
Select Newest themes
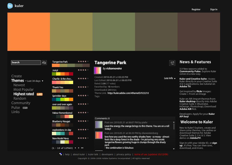click(19, 85)
